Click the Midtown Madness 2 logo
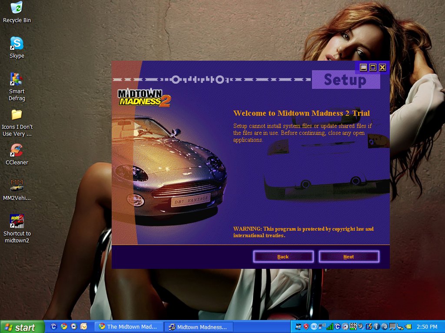This screenshot has height=333, width=445. [x=144, y=98]
